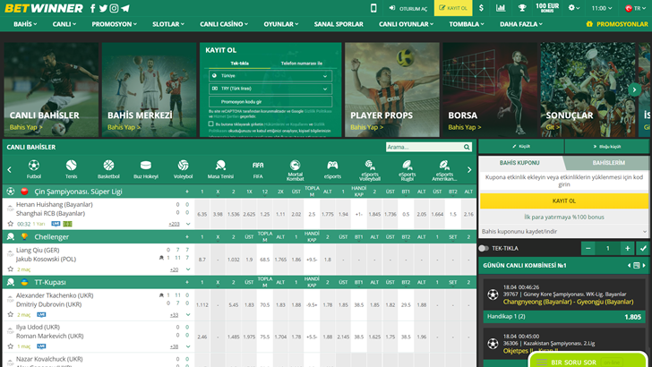
Task: Switch to Tek-tıkla registration tab
Action: [239, 64]
